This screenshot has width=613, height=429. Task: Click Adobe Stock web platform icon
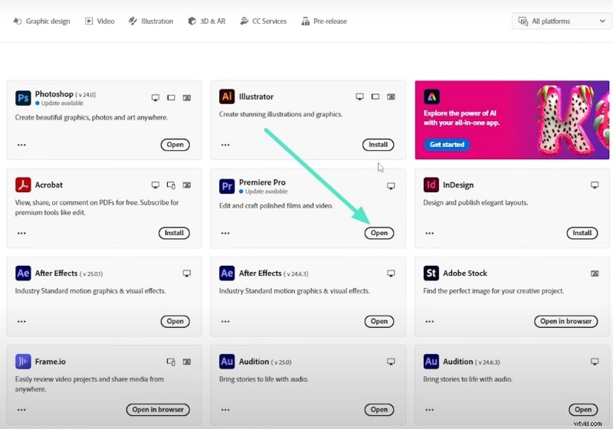(x=595, y=273)
